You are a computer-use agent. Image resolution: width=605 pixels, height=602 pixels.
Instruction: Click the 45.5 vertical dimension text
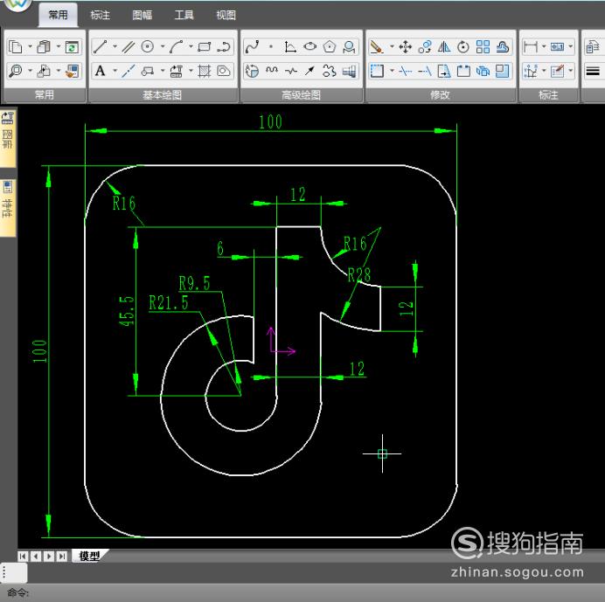coord(127,311)
